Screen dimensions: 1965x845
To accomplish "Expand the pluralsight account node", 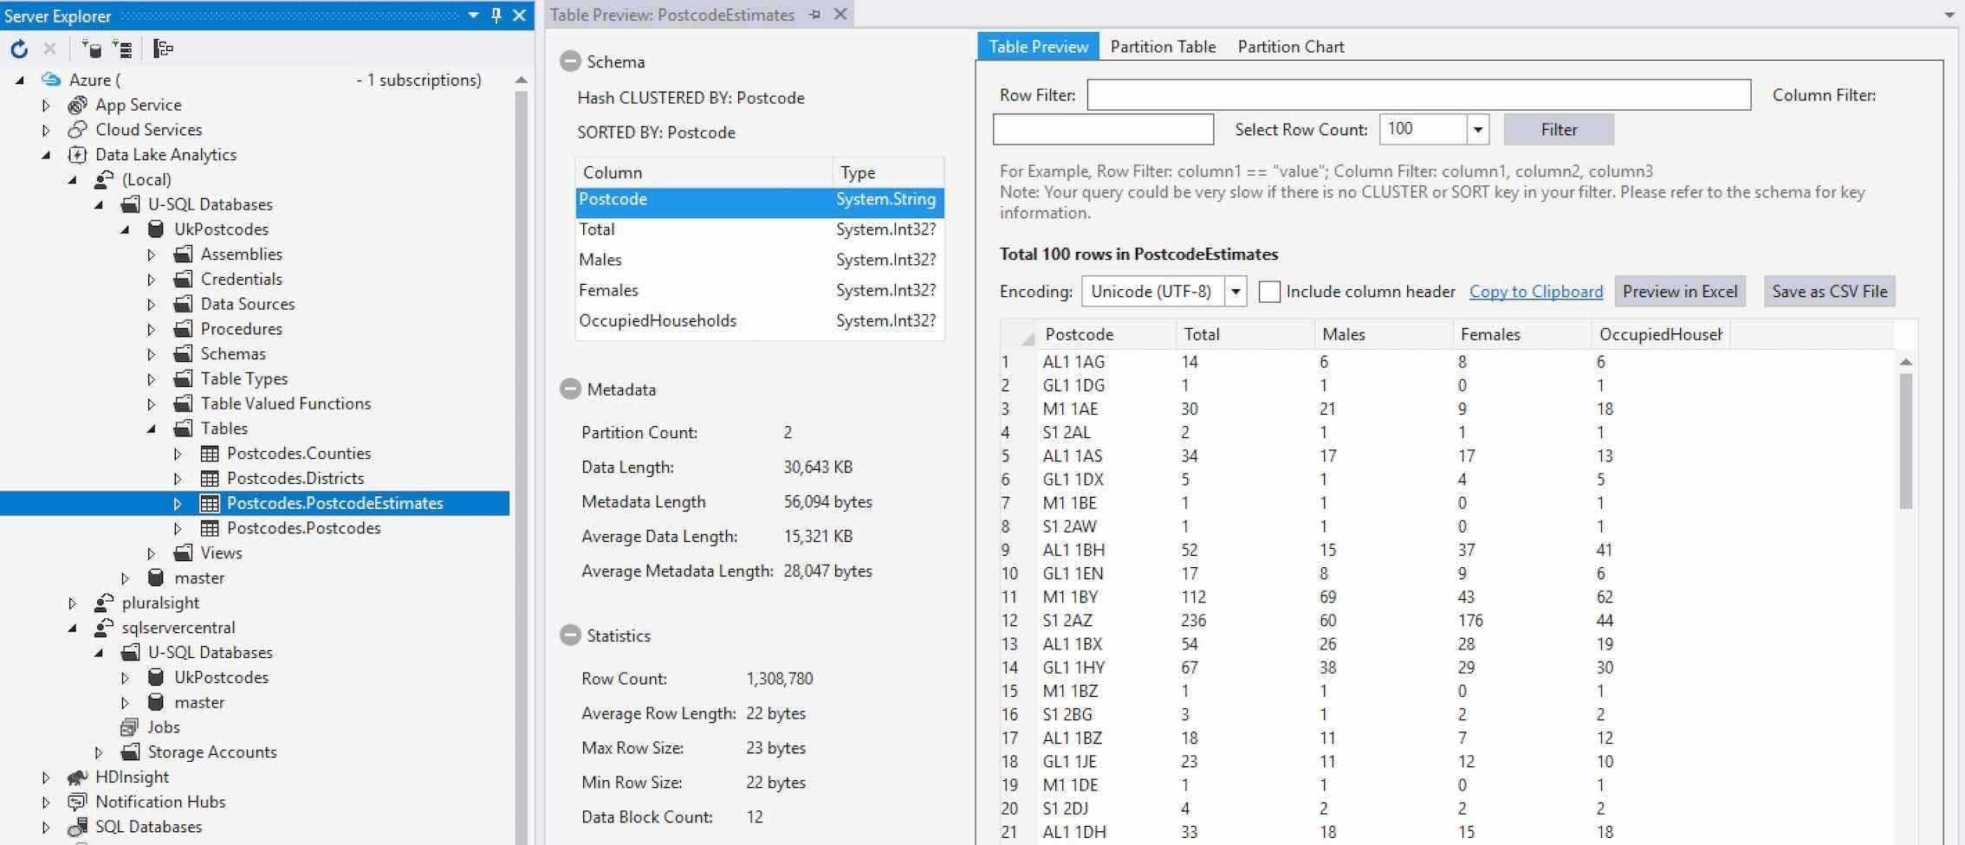I will [72, 603].
